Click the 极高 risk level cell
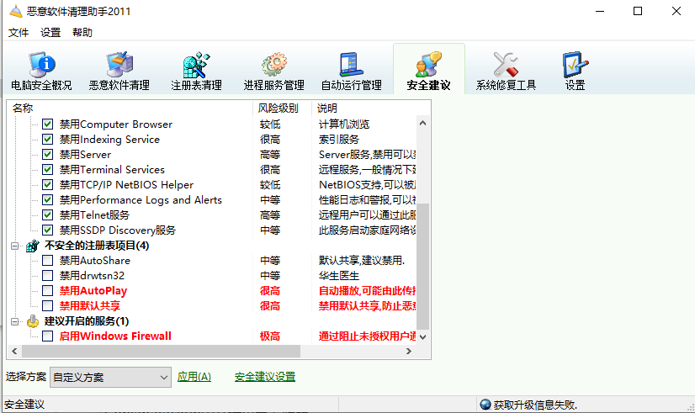The image size is (695, 413). point(270,336)
